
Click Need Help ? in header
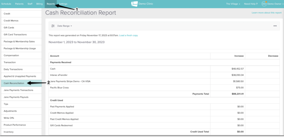(251, 4)
